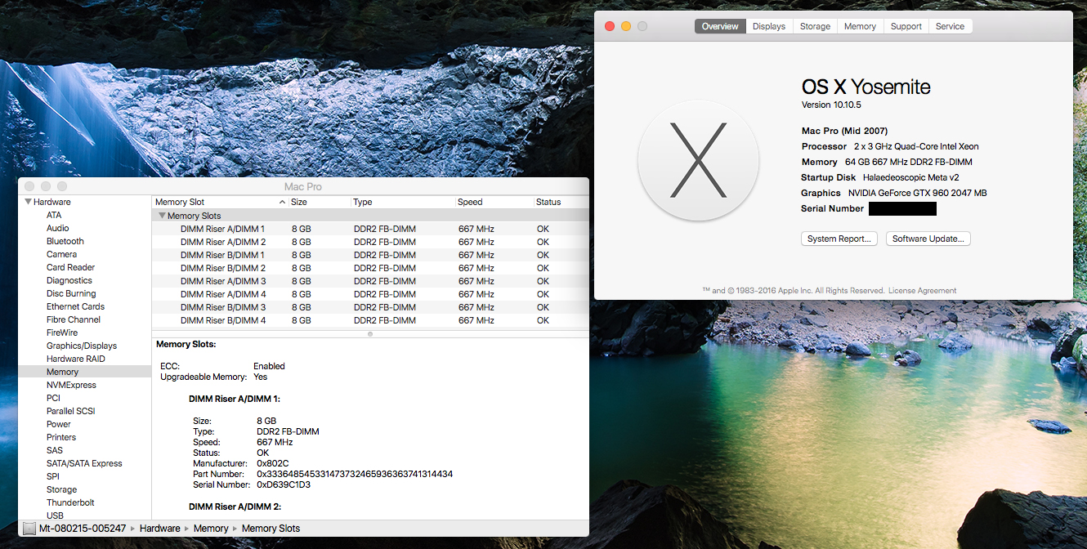The height and width of the screenshot is (549, 1087).
Task: Select the DIMM Riser A/DIMM 1 row
Action: (x=370, y=229)
